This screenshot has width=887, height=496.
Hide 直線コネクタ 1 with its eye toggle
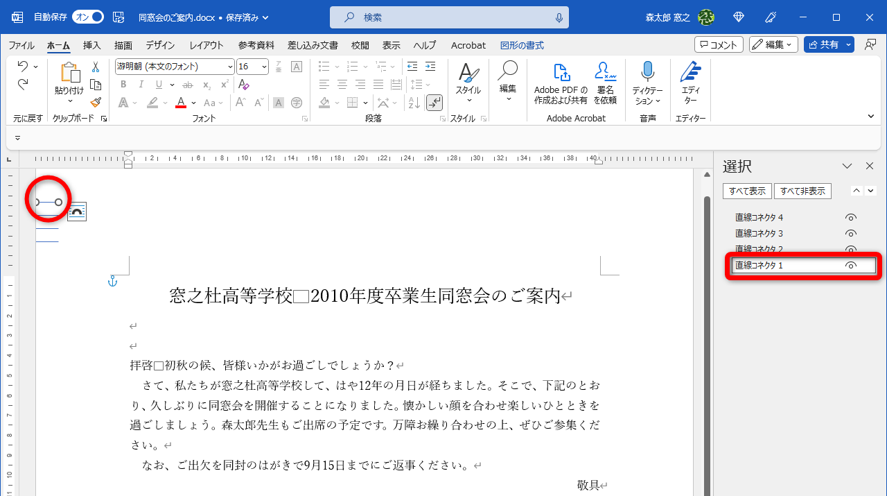pyautogui.click(x=850, y=265)
